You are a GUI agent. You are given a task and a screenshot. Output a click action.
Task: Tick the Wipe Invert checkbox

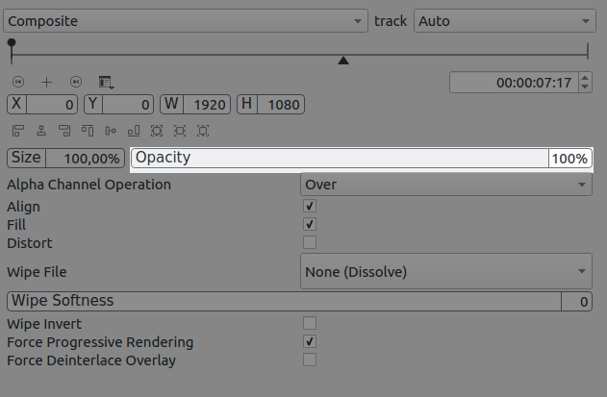[x=310, y=324]
